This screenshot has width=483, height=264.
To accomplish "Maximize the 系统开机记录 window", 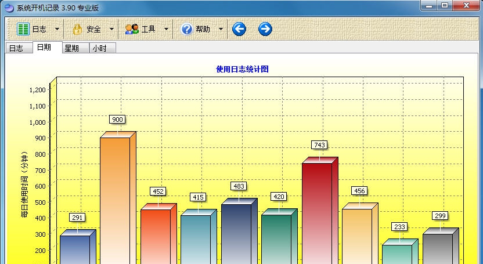I will coord(445,6).
